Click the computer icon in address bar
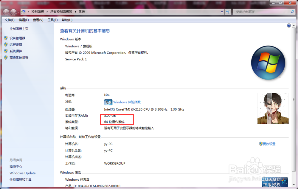Screen dimensions: 298x189 24,12
